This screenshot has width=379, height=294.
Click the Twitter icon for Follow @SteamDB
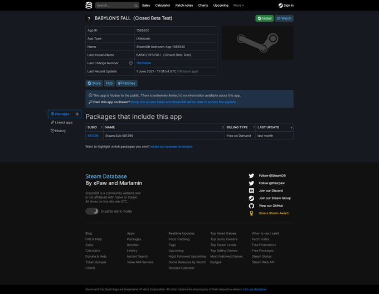(251, 176)
